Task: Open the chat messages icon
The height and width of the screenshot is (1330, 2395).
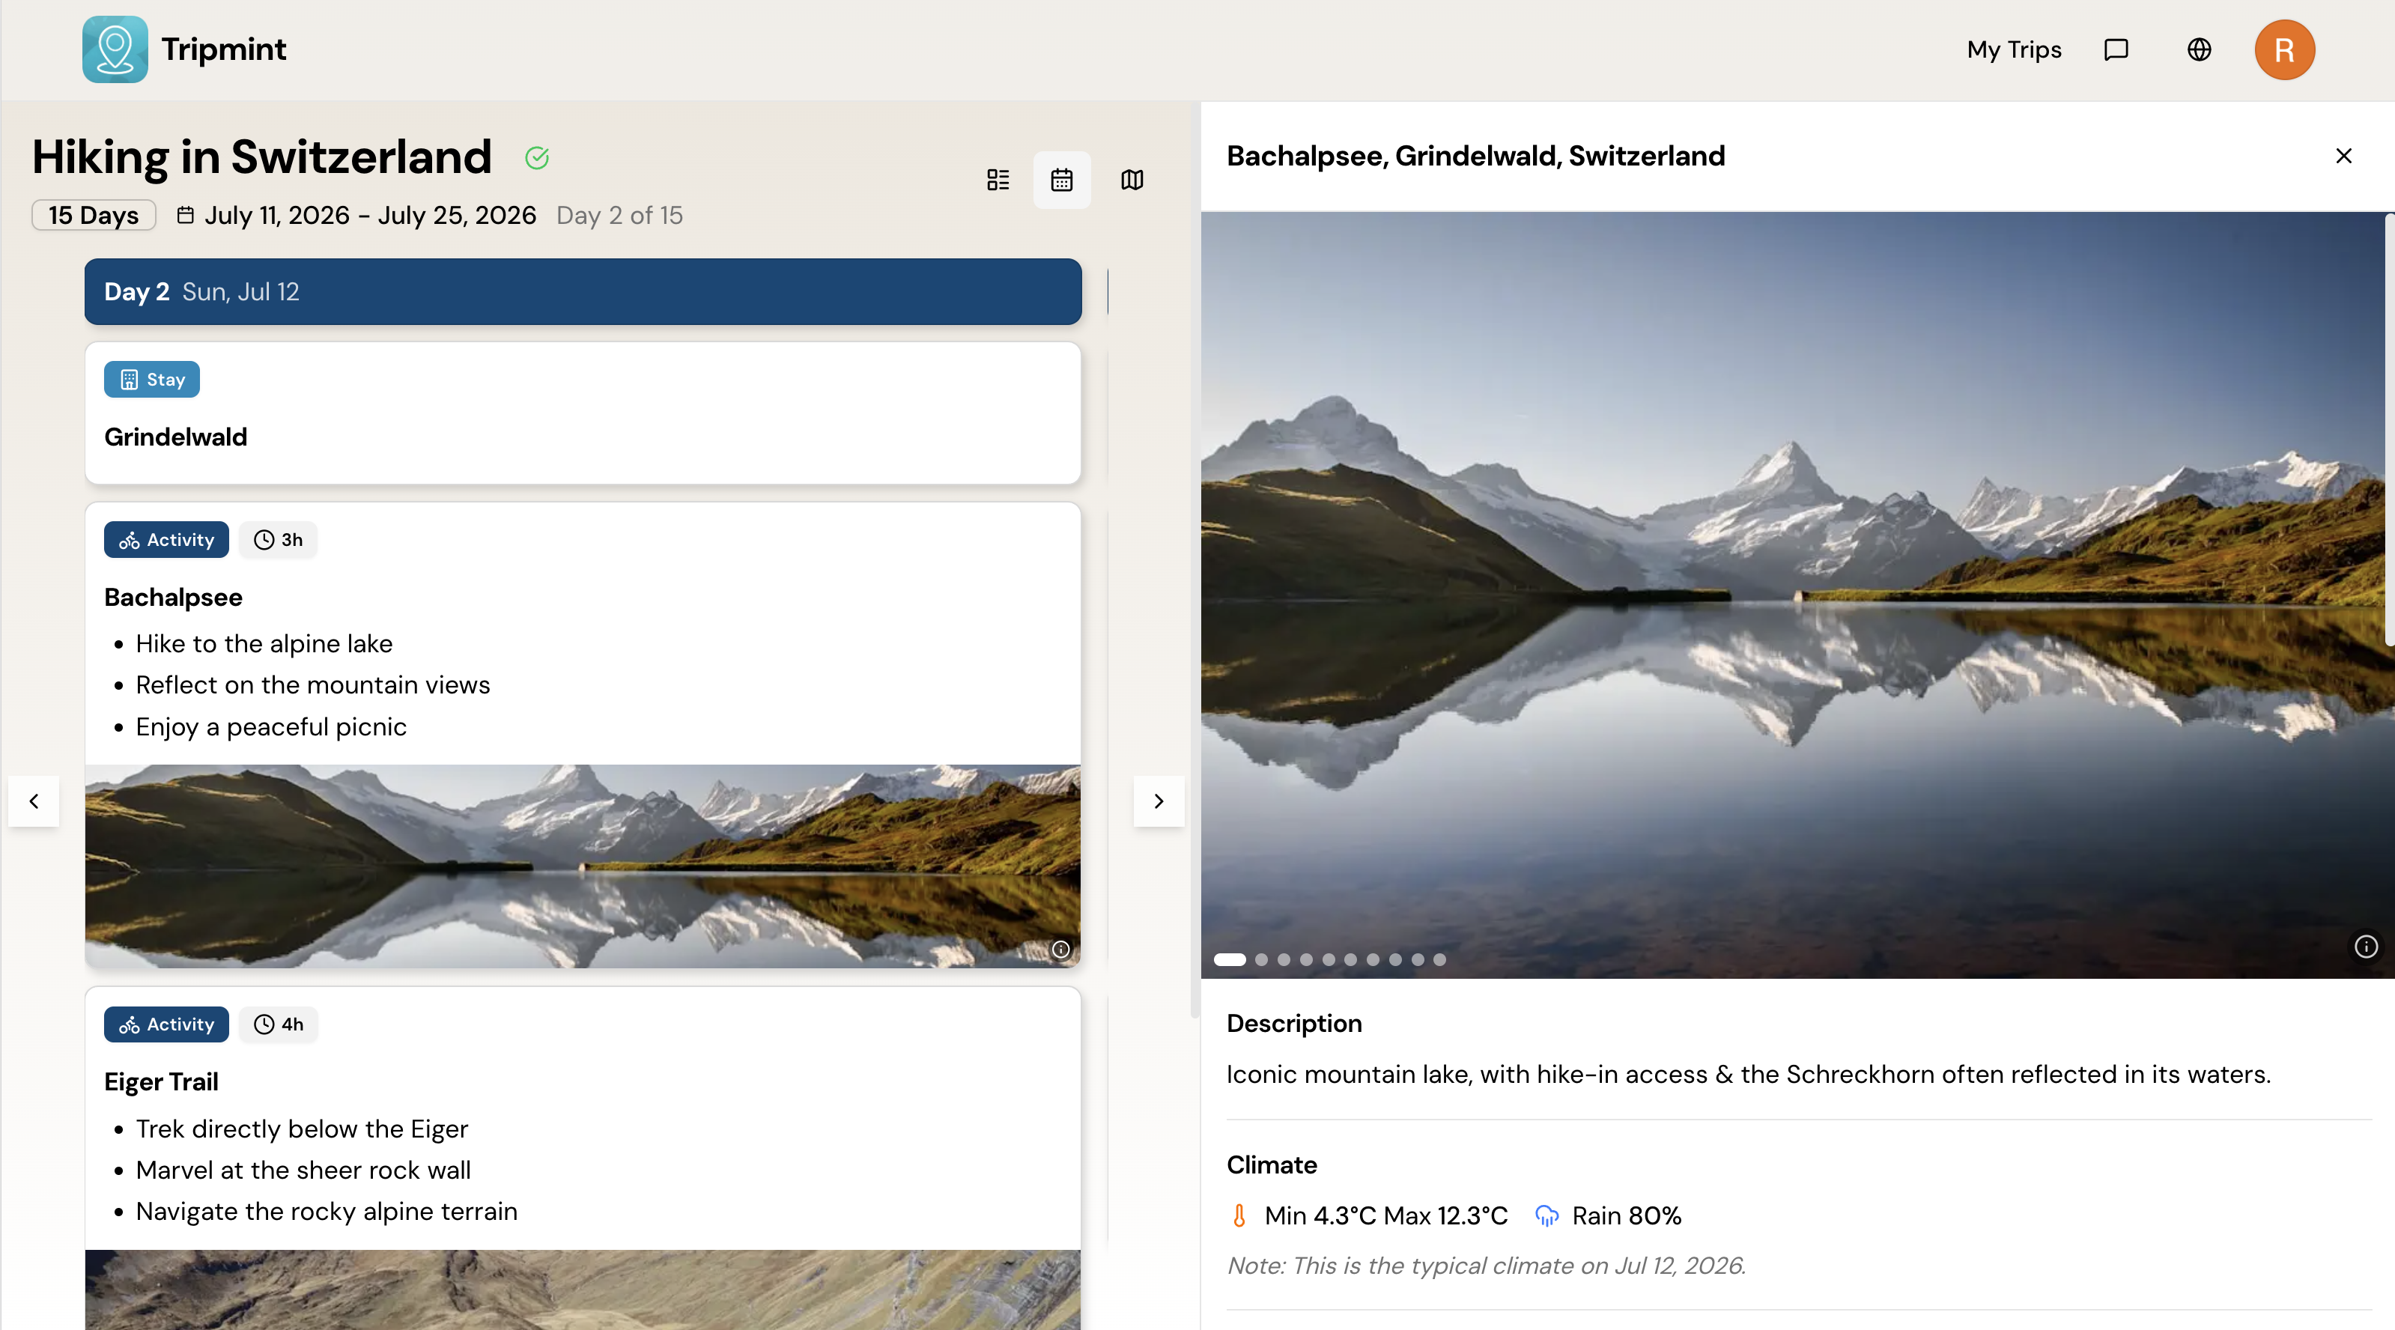Action: pos(2116,49)
